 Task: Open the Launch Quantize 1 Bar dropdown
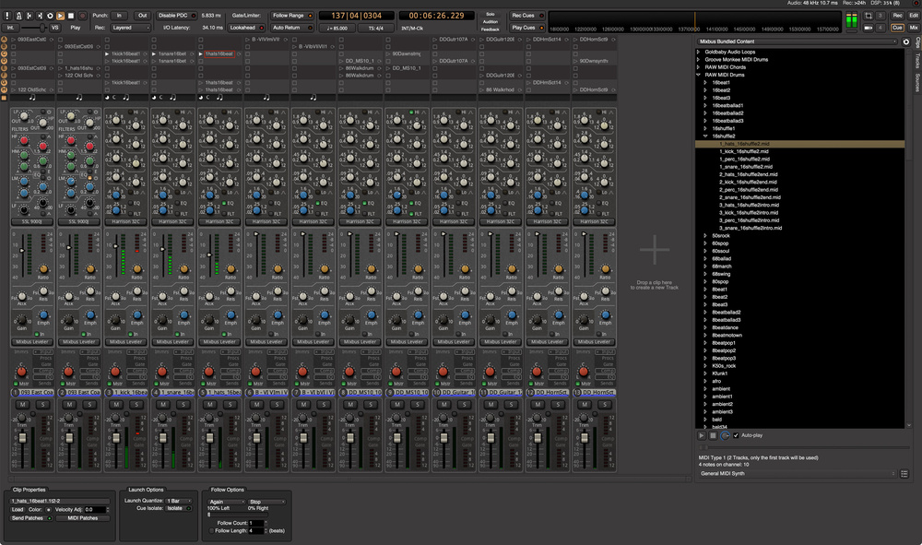[178, 501]
